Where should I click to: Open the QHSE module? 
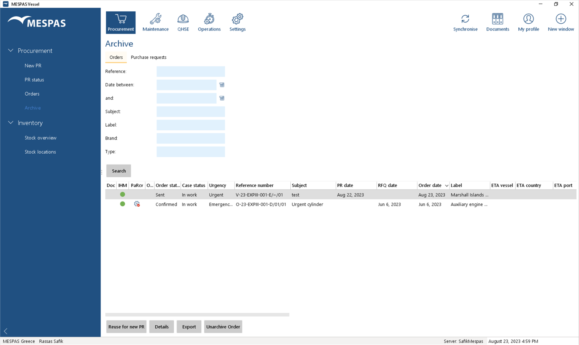(183, 23)
